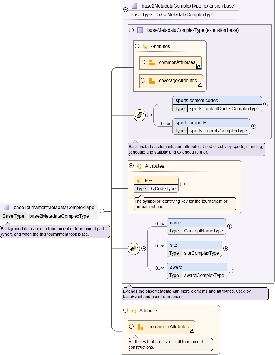Expand the sports-content-codes element
275x355 pixels.
[266, 104]
